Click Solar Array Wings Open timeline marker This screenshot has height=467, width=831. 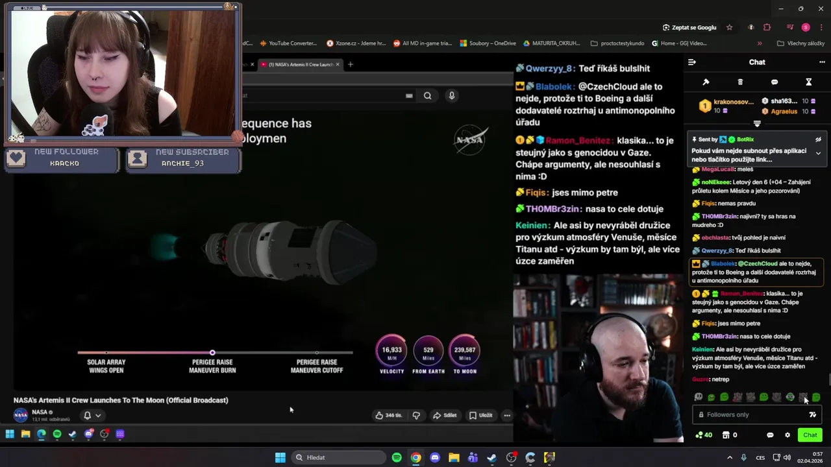pyautogui.click(x=106, y=352)
